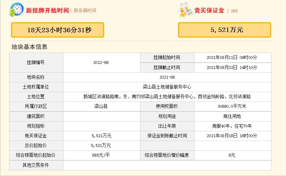286x176 pixels.
Task: Click the 规划用途 label
Action: click(167, 116)
